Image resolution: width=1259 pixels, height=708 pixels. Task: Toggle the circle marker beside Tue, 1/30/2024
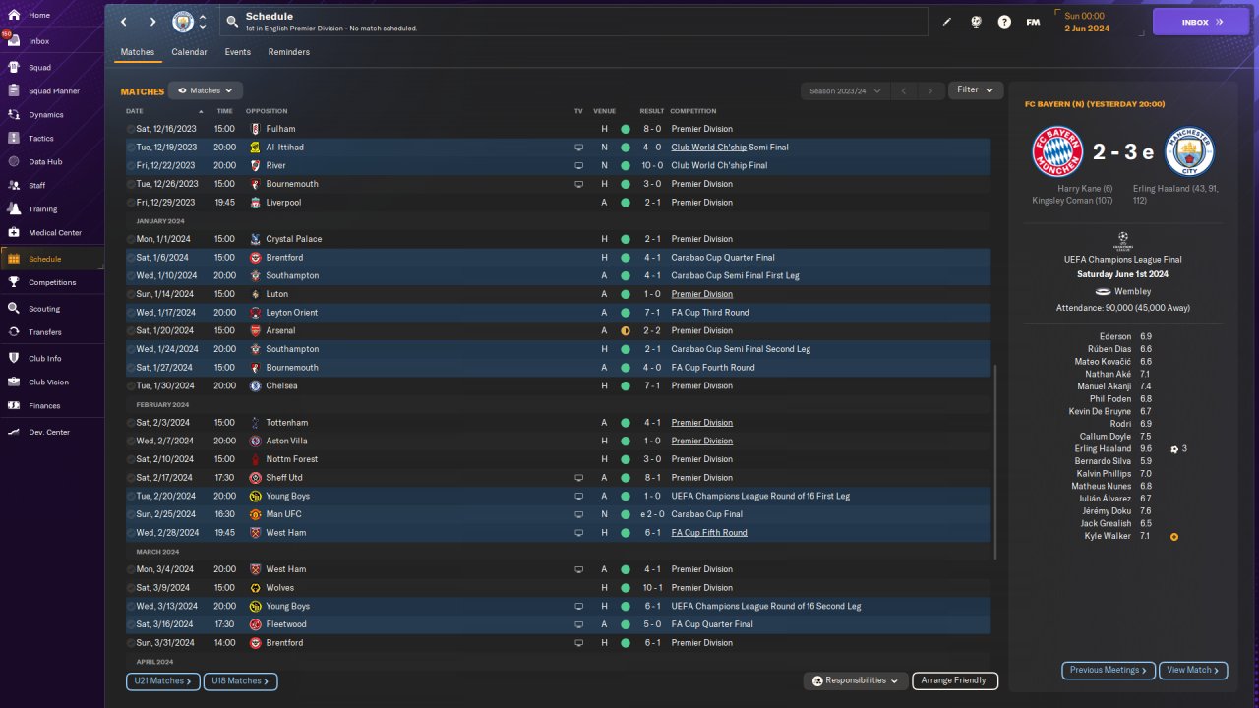click(131, 386)
